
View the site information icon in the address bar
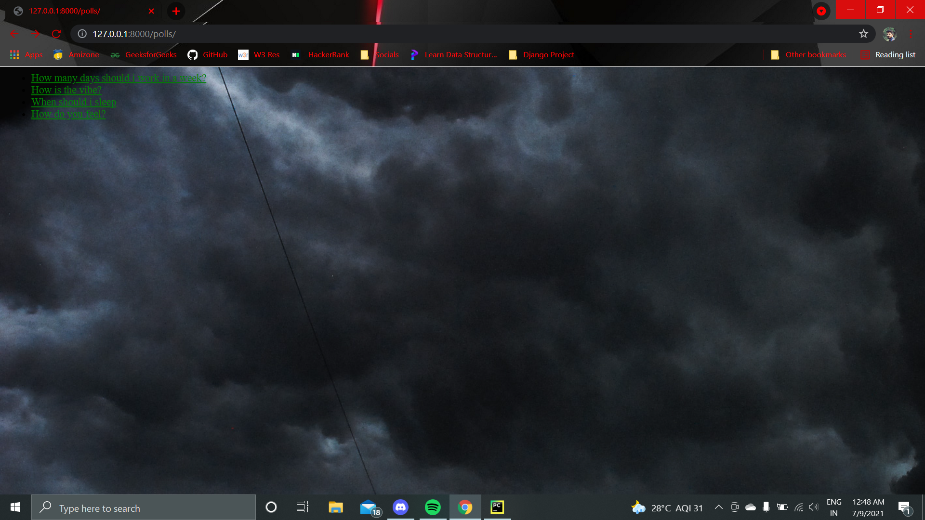pos(82,34)
